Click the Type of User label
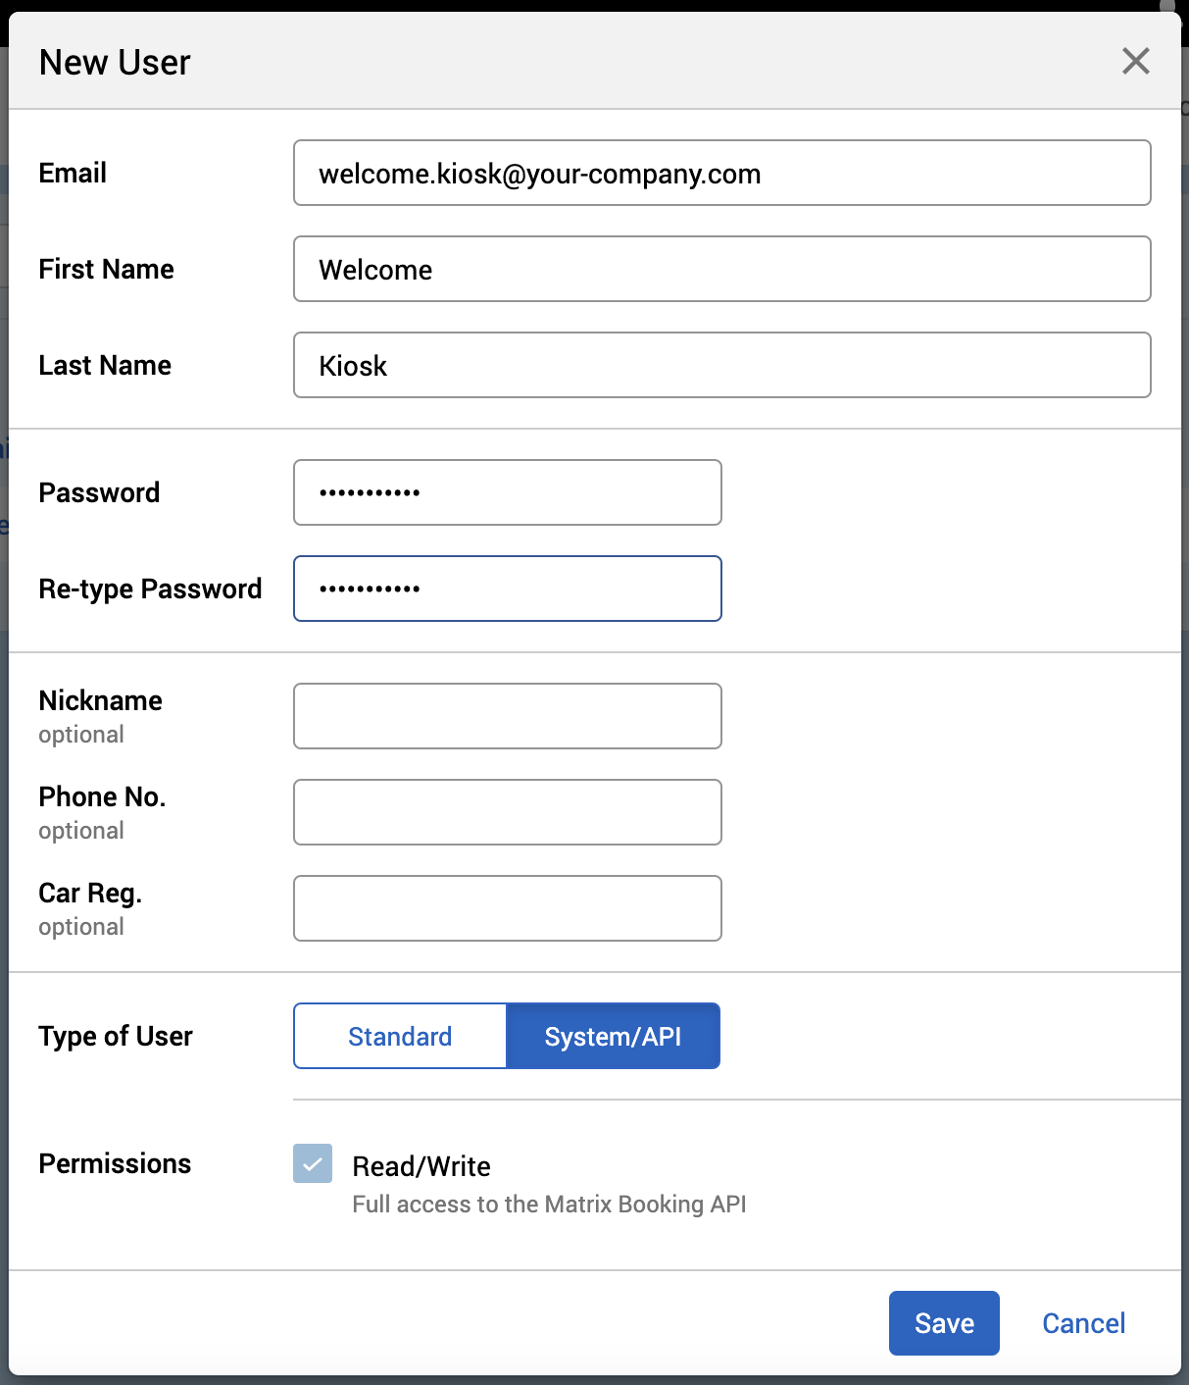This screenshot has height=1385, width=1189. point(116,1037)
